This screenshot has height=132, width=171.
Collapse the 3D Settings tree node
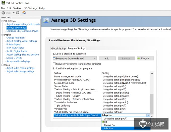[3, 21]
